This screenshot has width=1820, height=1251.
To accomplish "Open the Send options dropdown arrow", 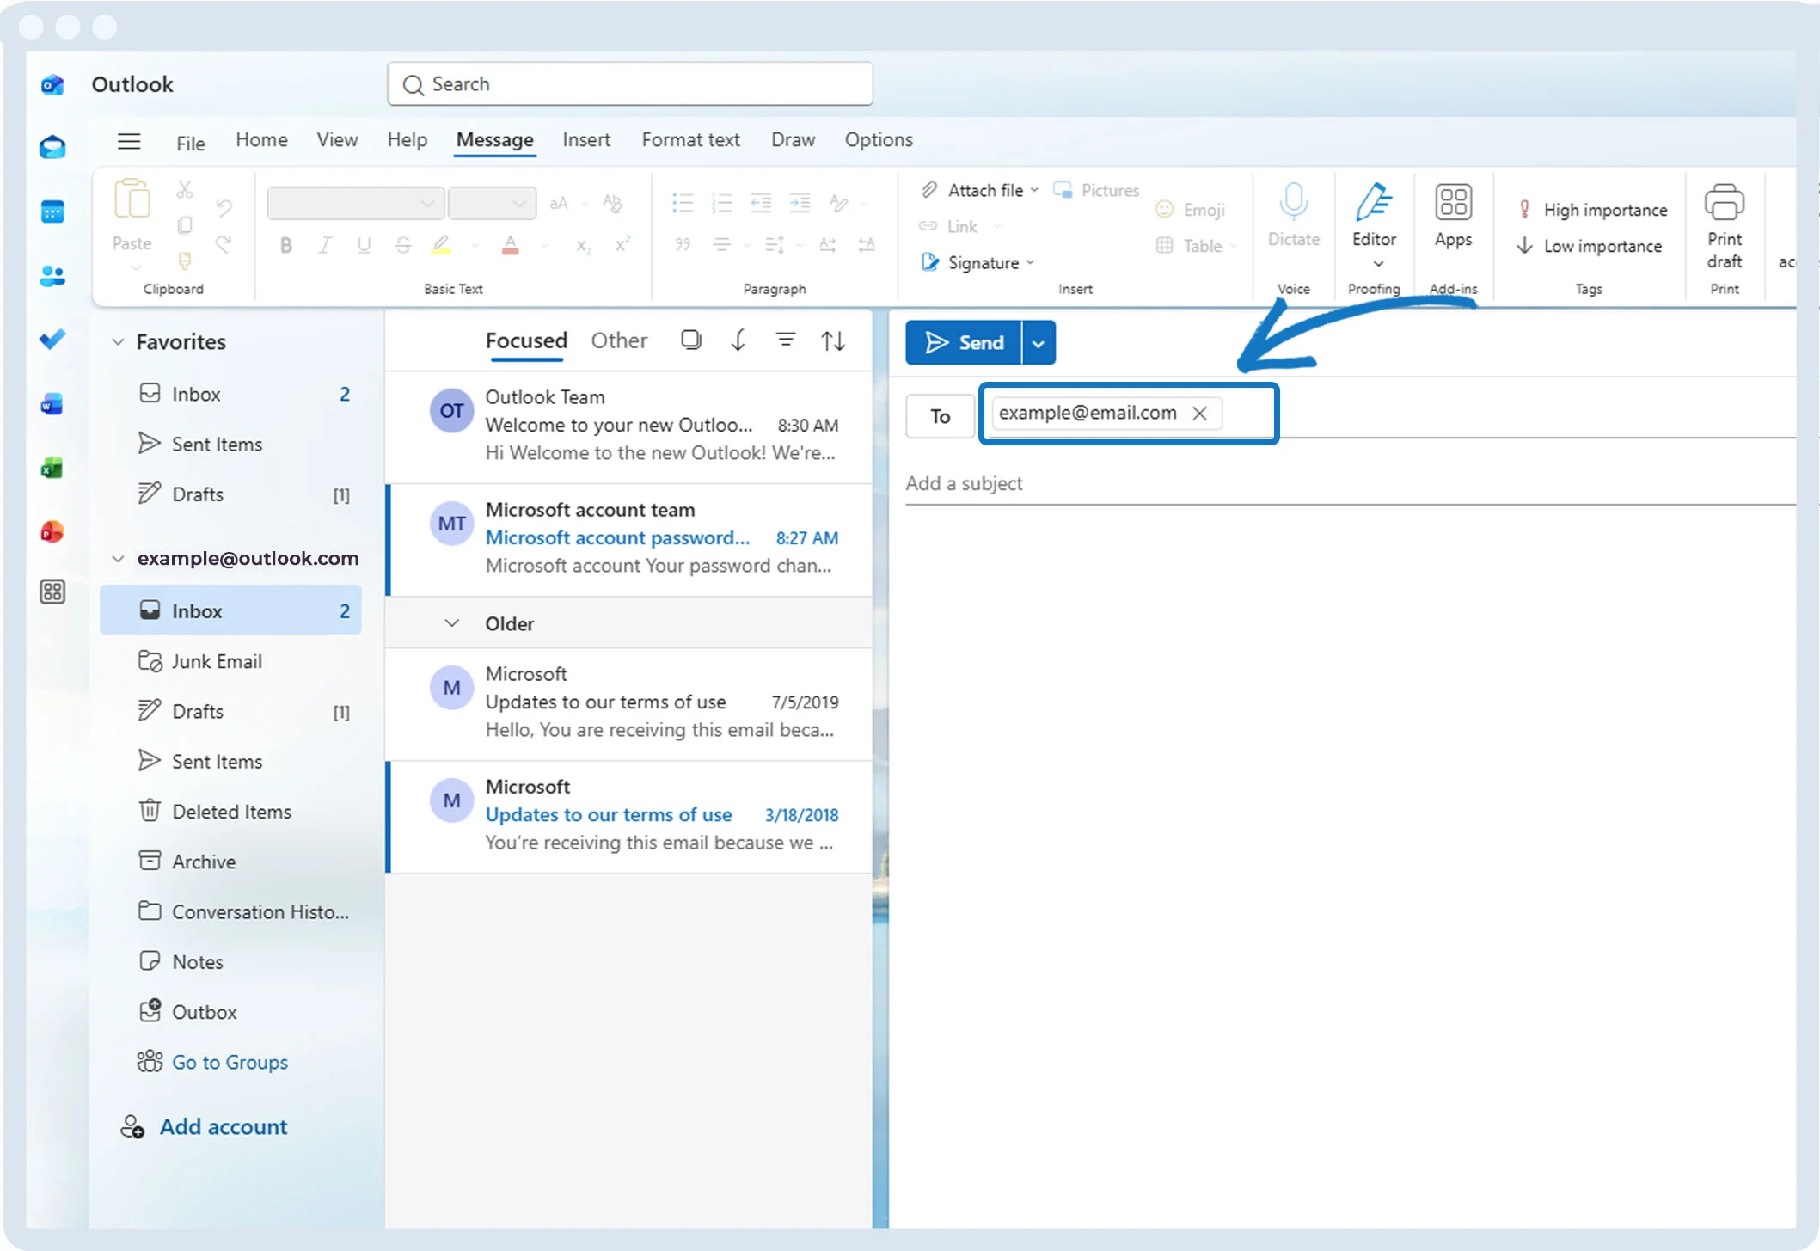I will 1039,343.
